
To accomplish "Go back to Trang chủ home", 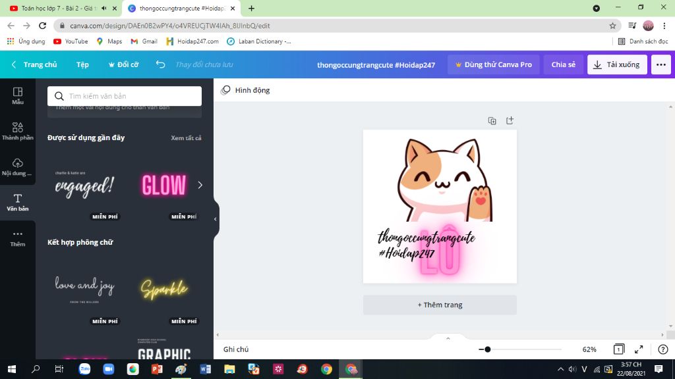I will 34,64.
